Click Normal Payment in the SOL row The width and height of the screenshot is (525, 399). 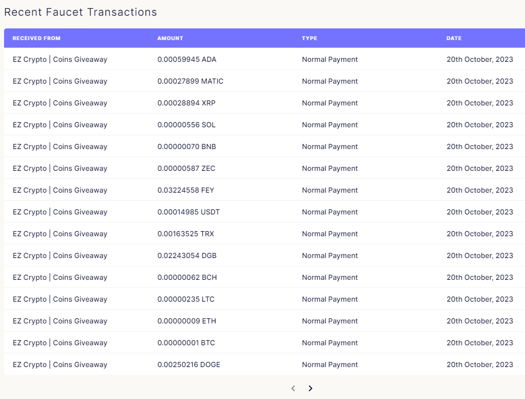[330, 125]
